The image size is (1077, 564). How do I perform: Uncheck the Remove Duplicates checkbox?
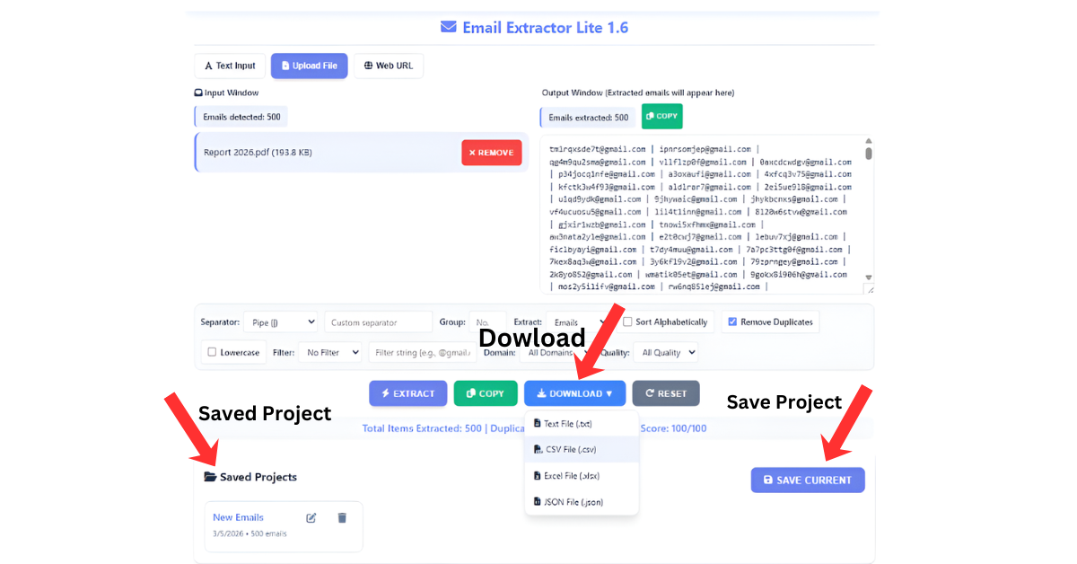coord(732,322)
